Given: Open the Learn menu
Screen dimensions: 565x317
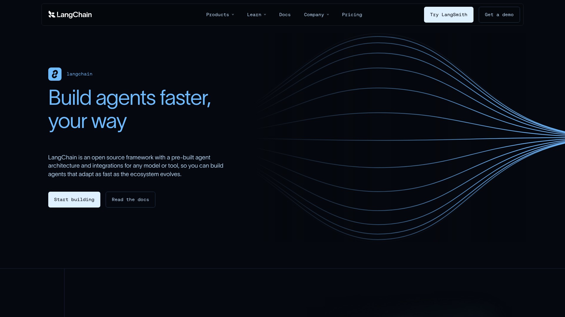Looking at the screenshot, I should point(257,15).
